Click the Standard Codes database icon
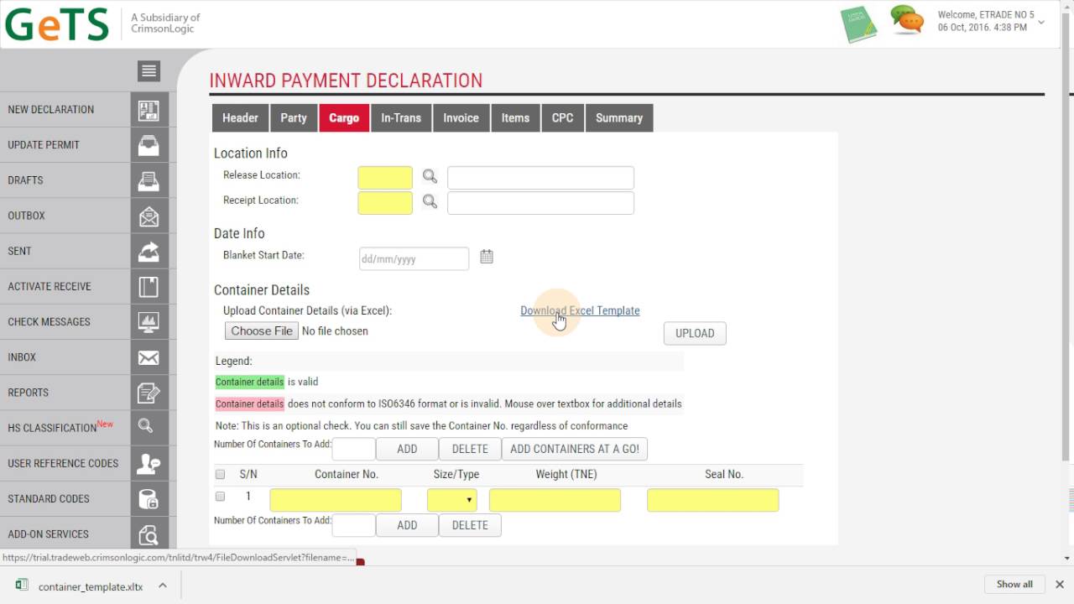This screenshot has height=604, width=1074. pyautogui.click(x=149, y=498)
